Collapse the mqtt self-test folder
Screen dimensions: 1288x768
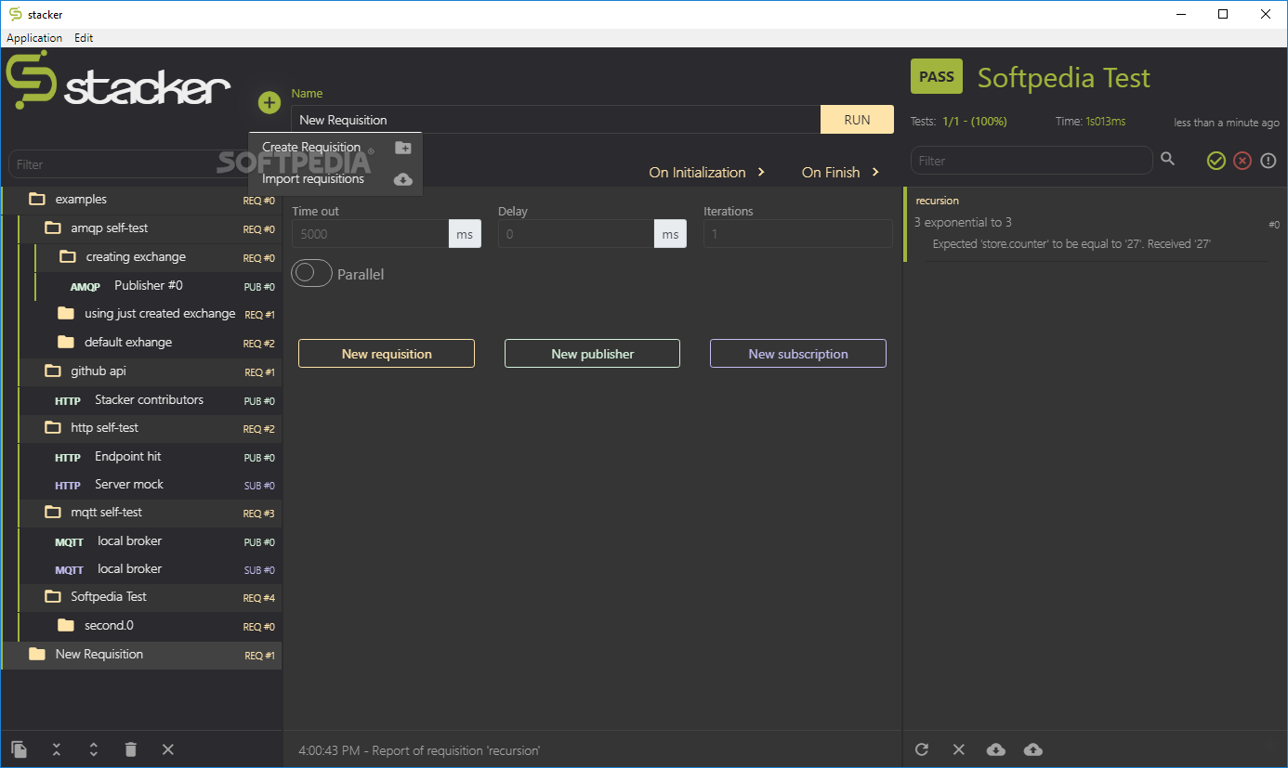coord(53,512)
